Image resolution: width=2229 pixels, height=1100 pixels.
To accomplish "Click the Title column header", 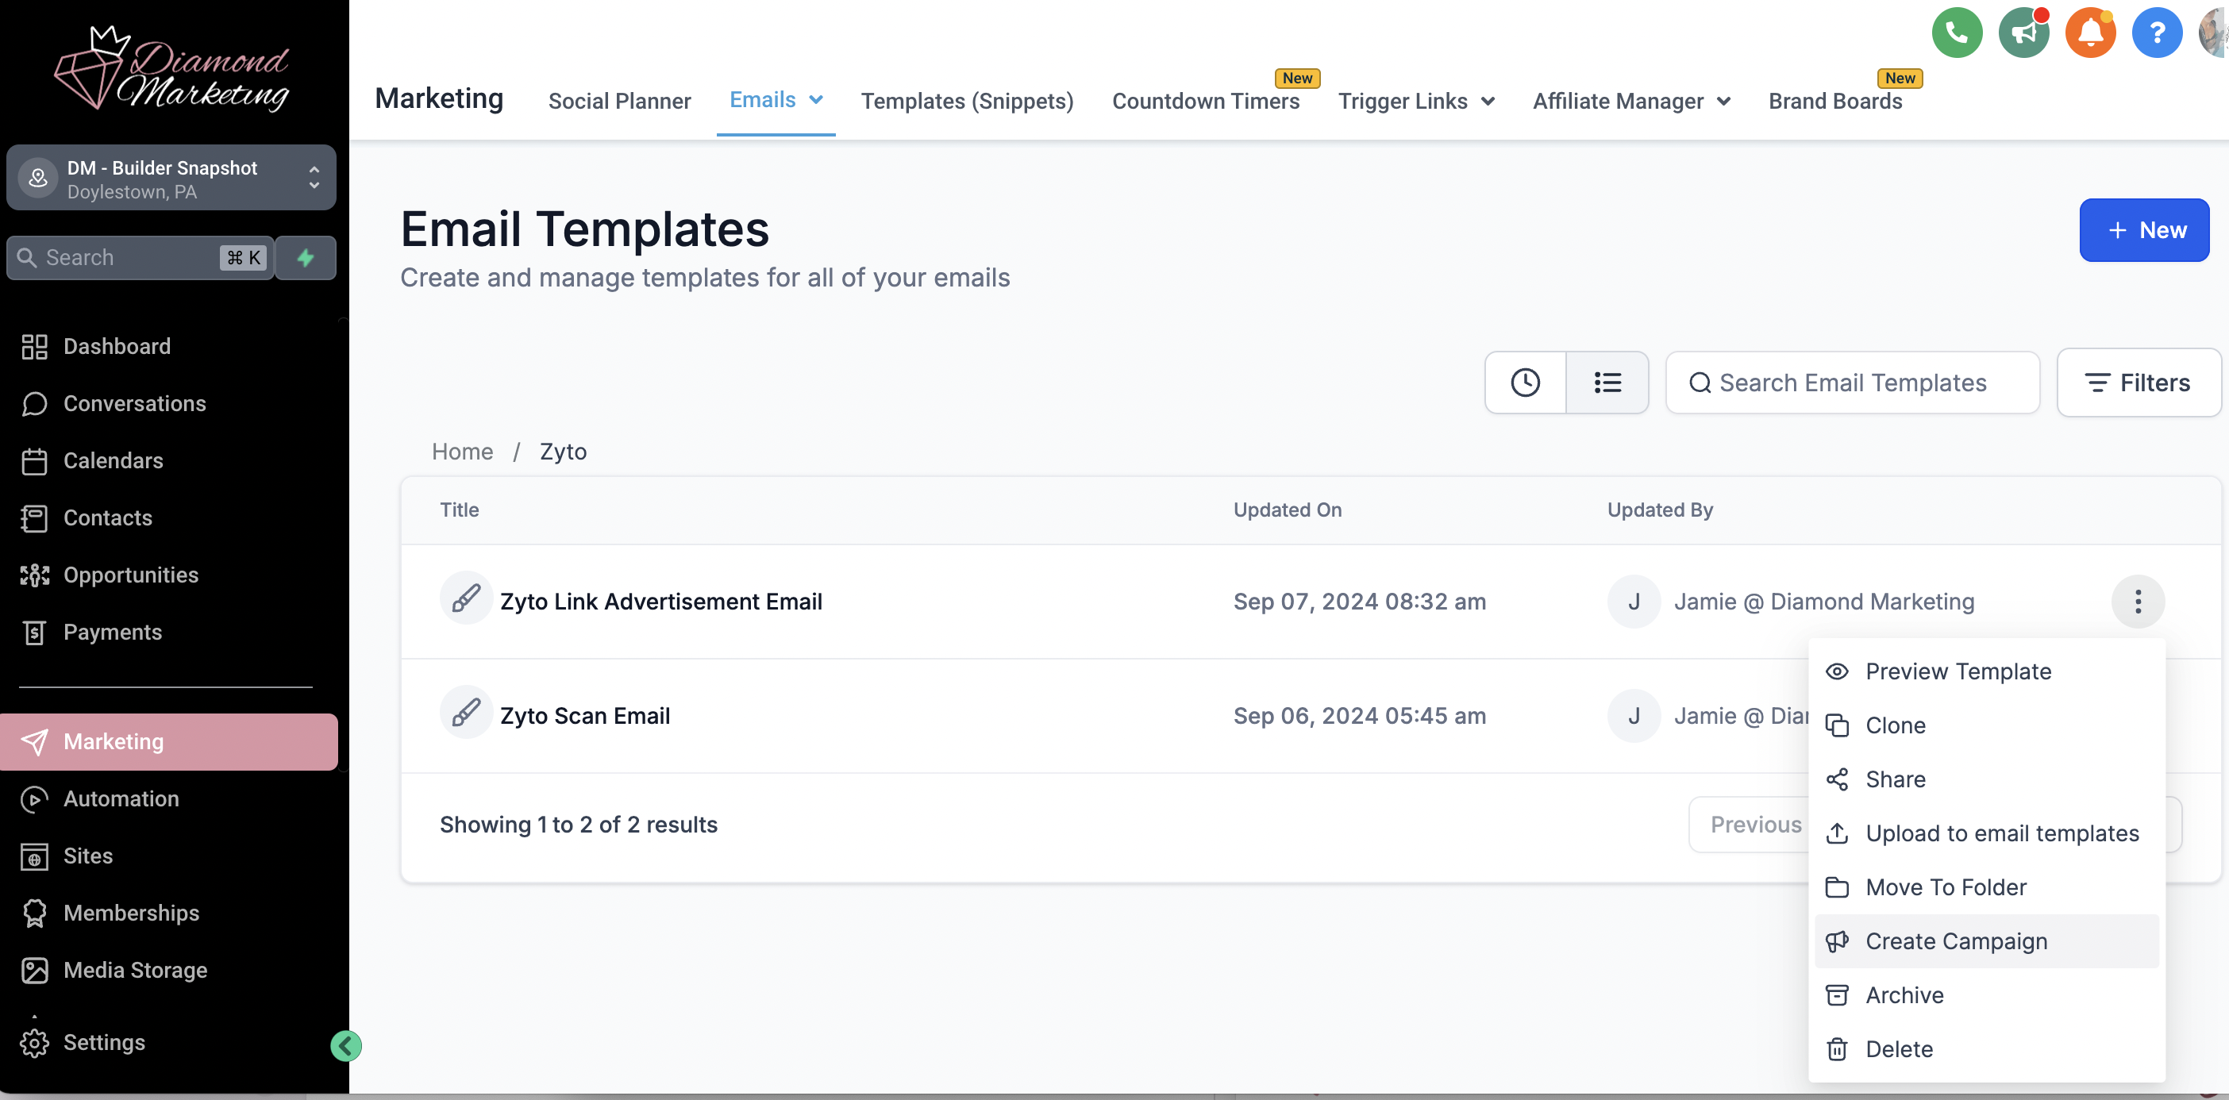I will 459,510.
